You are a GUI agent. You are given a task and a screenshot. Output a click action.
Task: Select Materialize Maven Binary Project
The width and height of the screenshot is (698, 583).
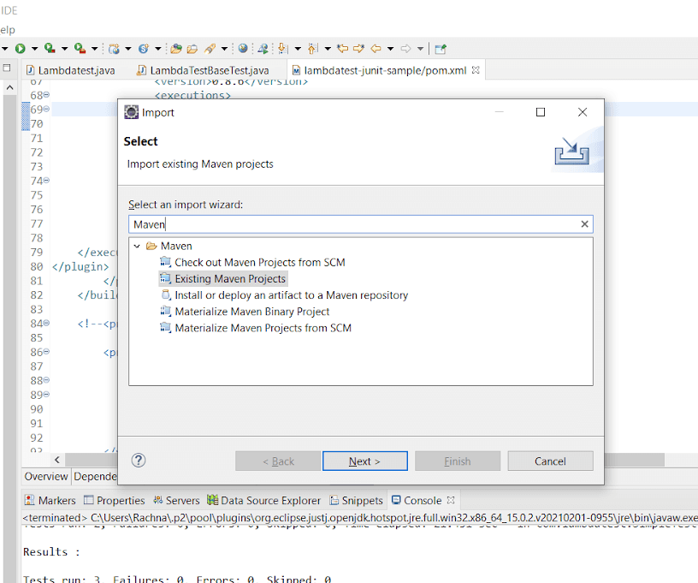point(251,312)
